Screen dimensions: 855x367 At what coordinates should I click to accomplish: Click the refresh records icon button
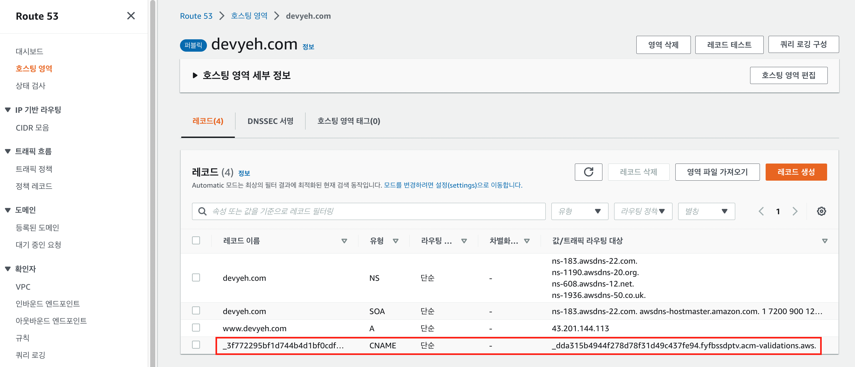(588, 172)
